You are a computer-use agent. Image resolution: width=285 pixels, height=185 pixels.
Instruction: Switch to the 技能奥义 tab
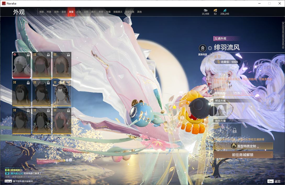pos(118,12)
